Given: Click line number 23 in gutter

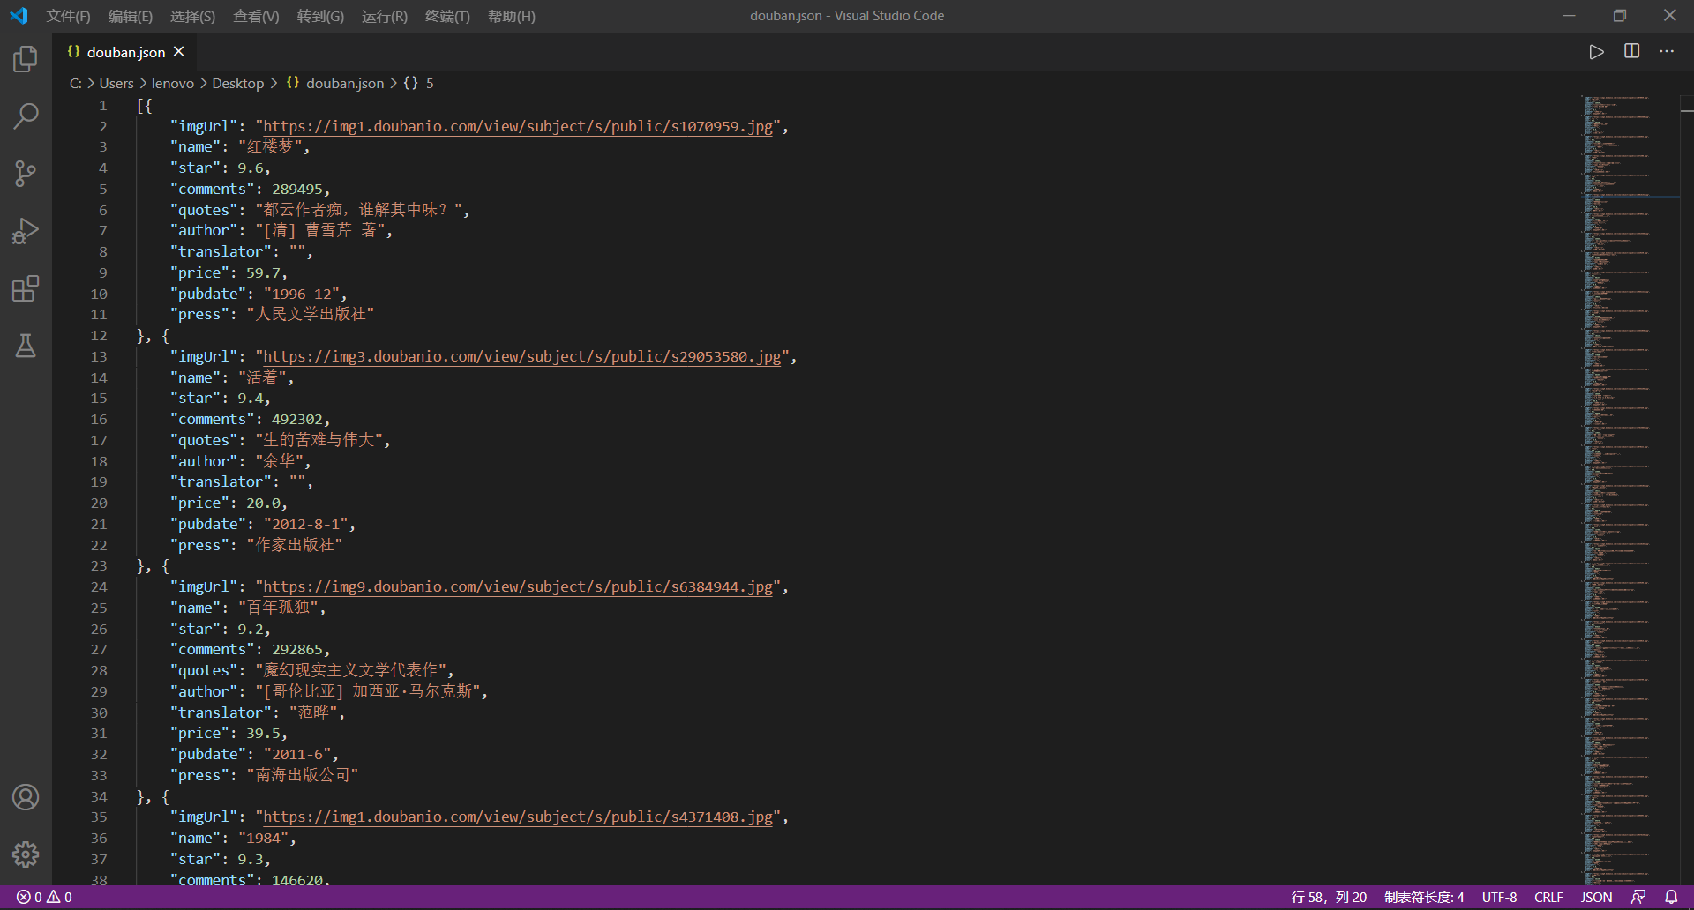Looking at the screenshot, I should tap(99, 565).
